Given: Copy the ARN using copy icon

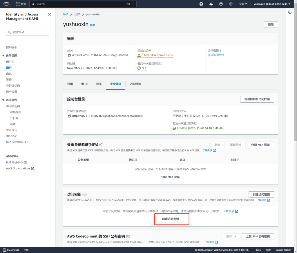Looking at the screenshot, I should click(x=69, y=55).
